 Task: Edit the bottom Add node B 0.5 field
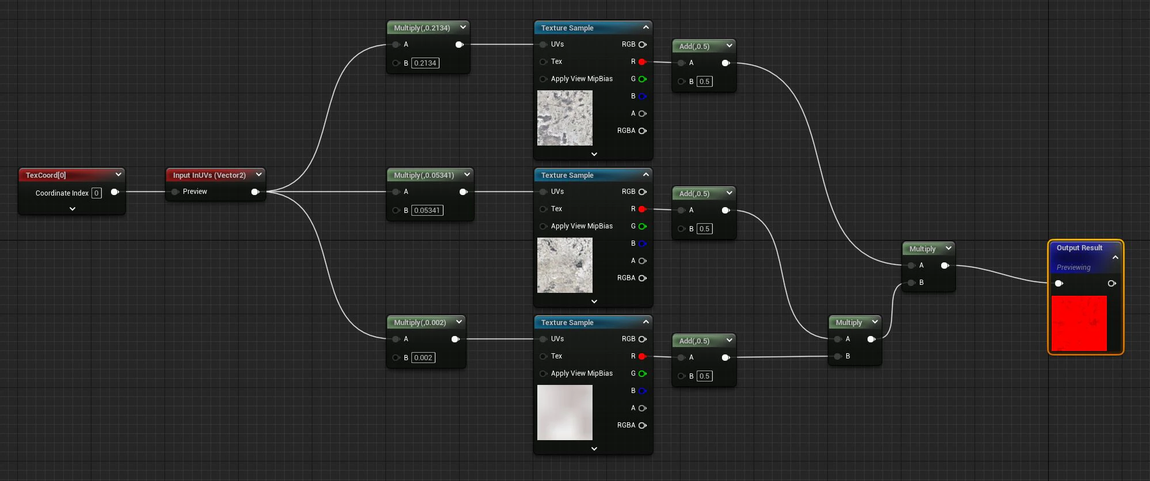click(x=705, y=376)
